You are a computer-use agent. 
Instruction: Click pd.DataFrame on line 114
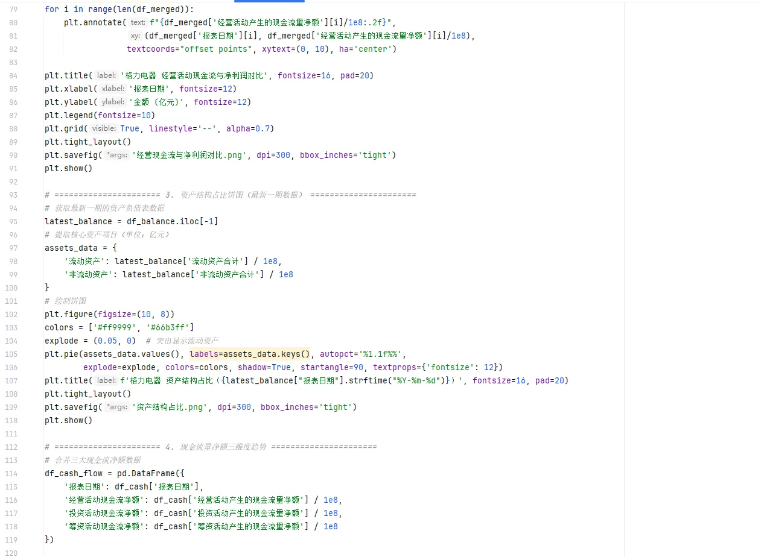[146, 474]
